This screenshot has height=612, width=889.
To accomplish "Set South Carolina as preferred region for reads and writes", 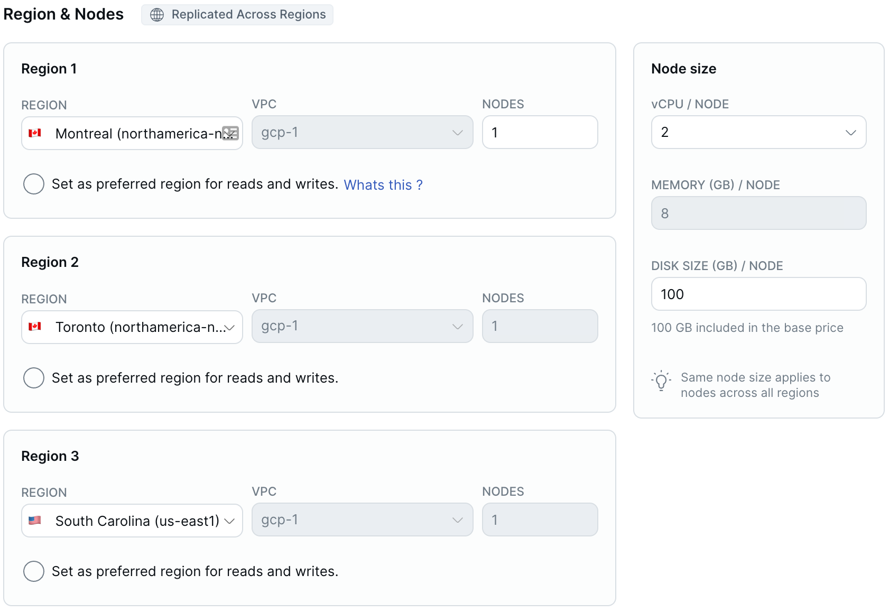I will tap(33, 571).
